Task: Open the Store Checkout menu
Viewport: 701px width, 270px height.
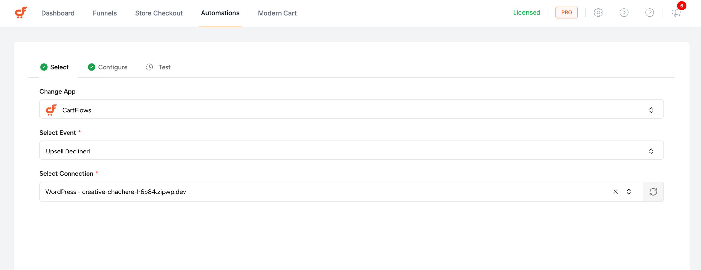Action: pos(159,13)
